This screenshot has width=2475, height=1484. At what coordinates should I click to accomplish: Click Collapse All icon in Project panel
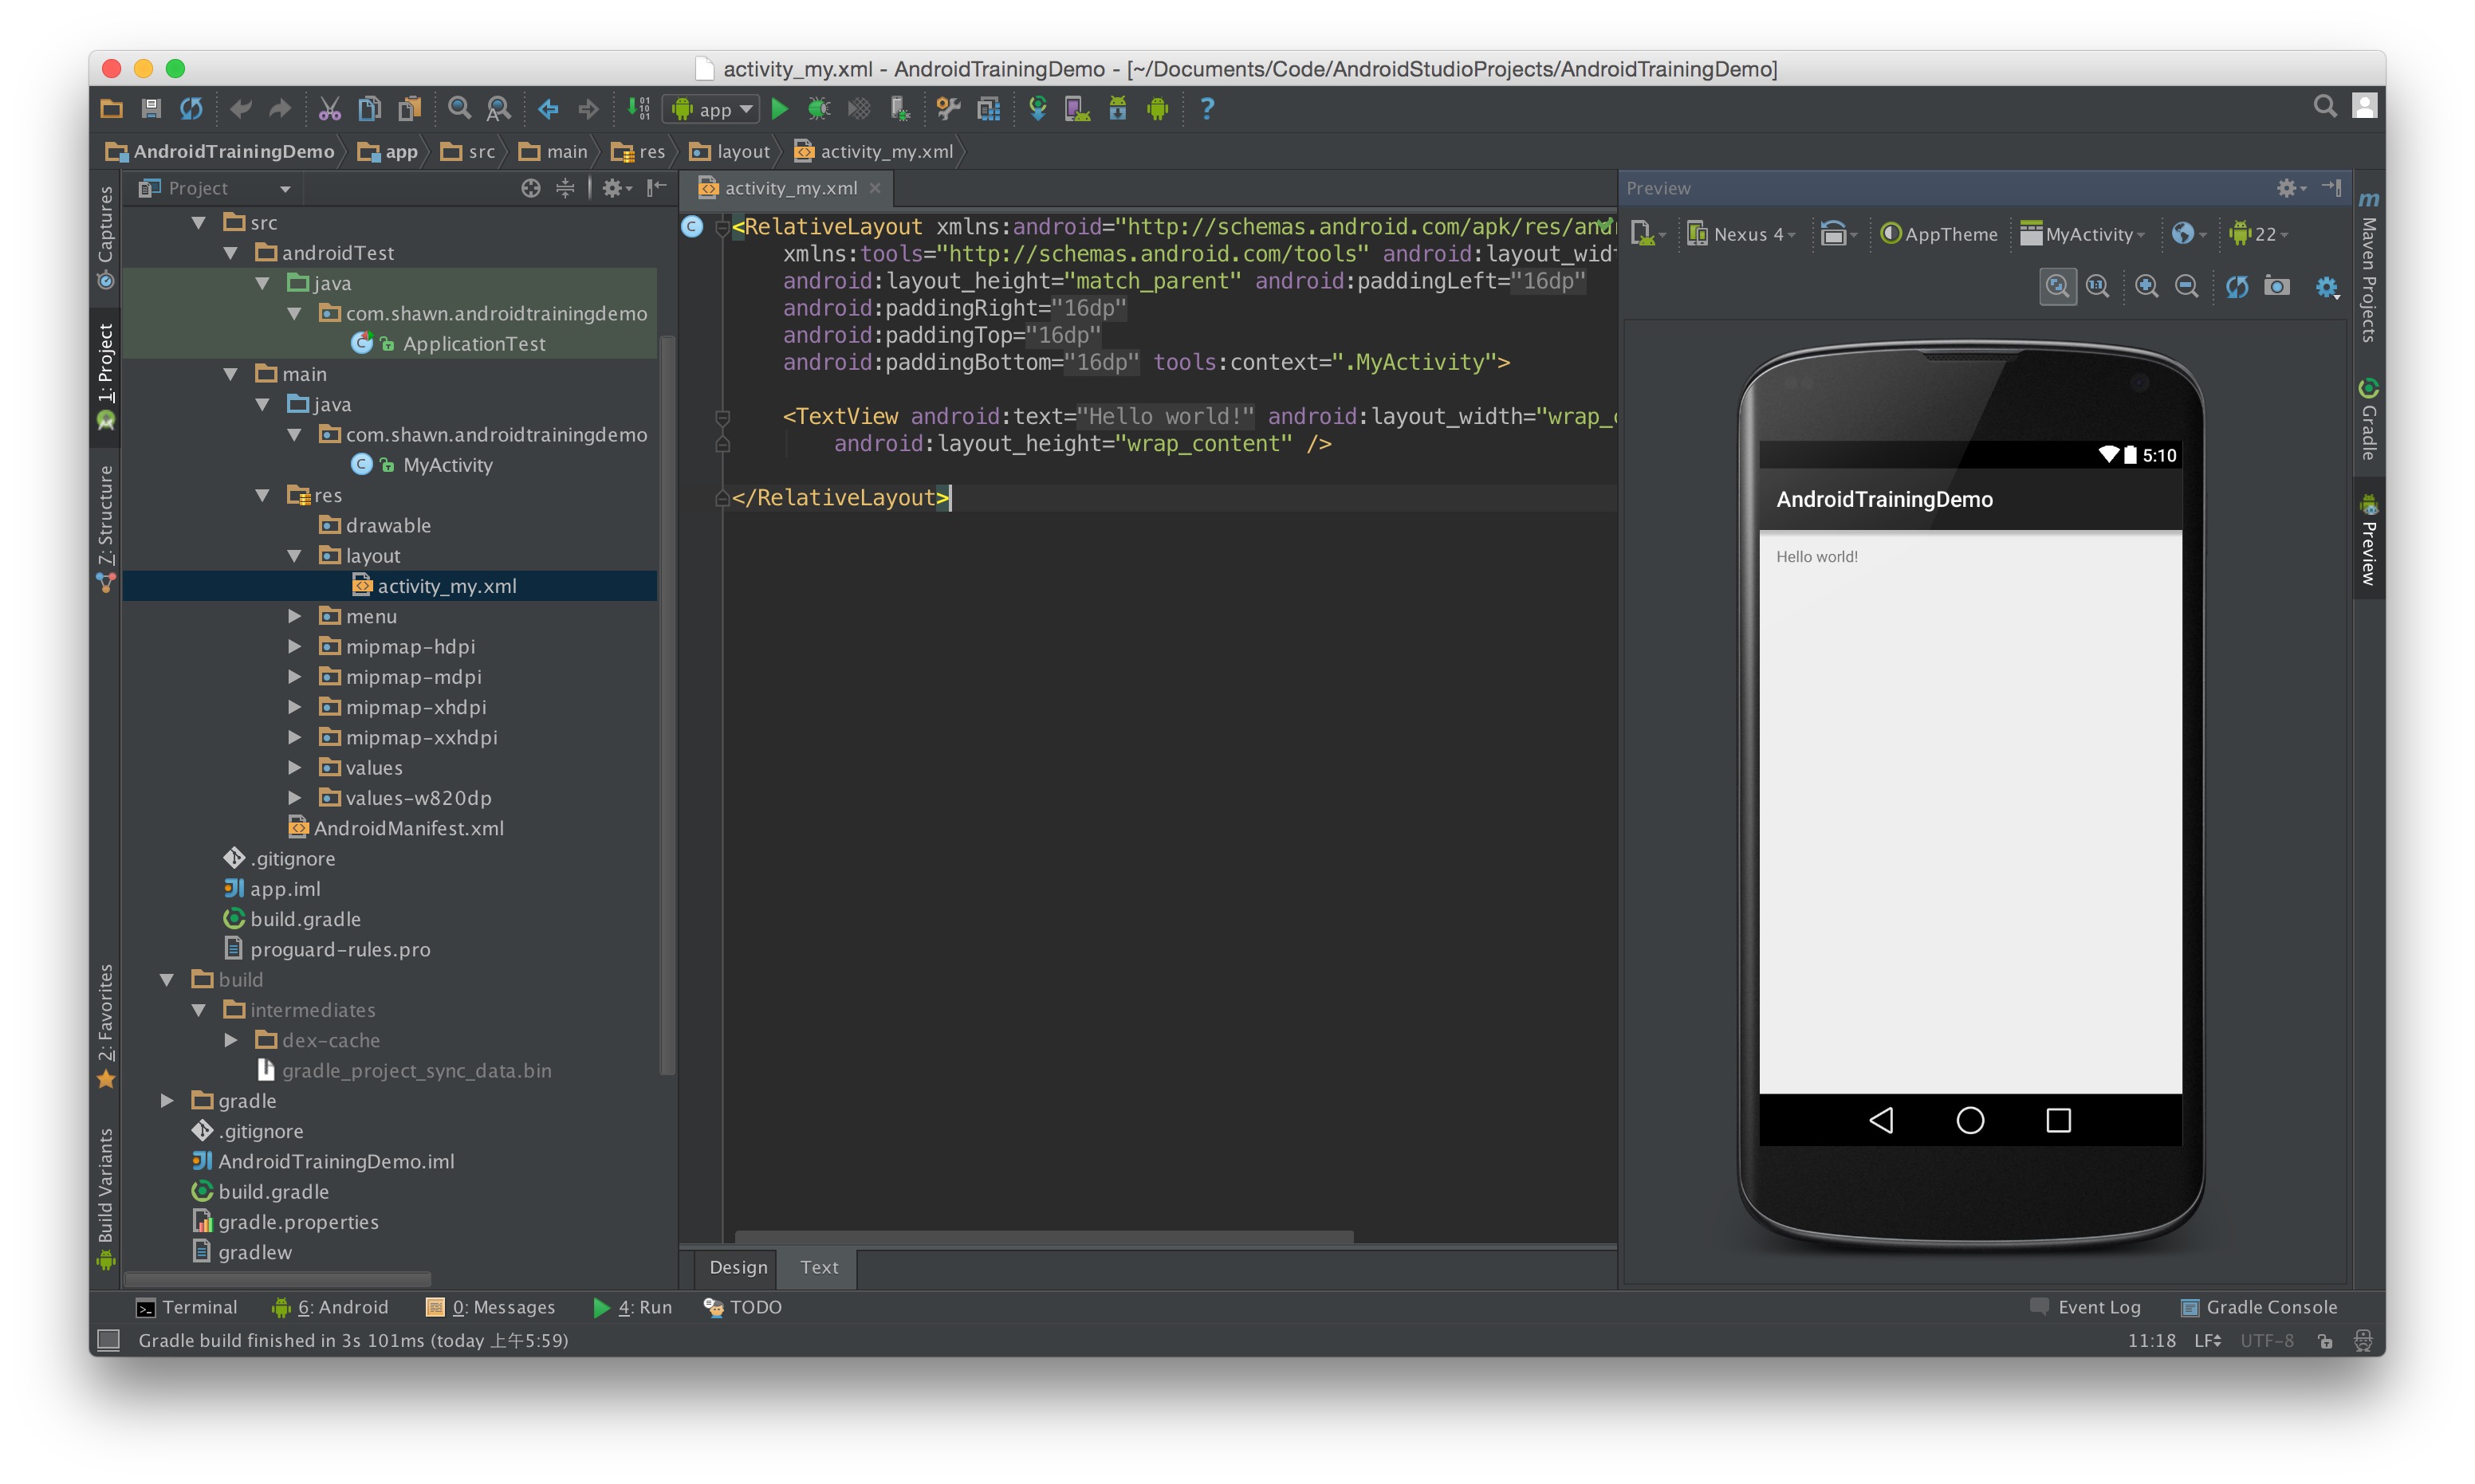click(x=565, y=188)
